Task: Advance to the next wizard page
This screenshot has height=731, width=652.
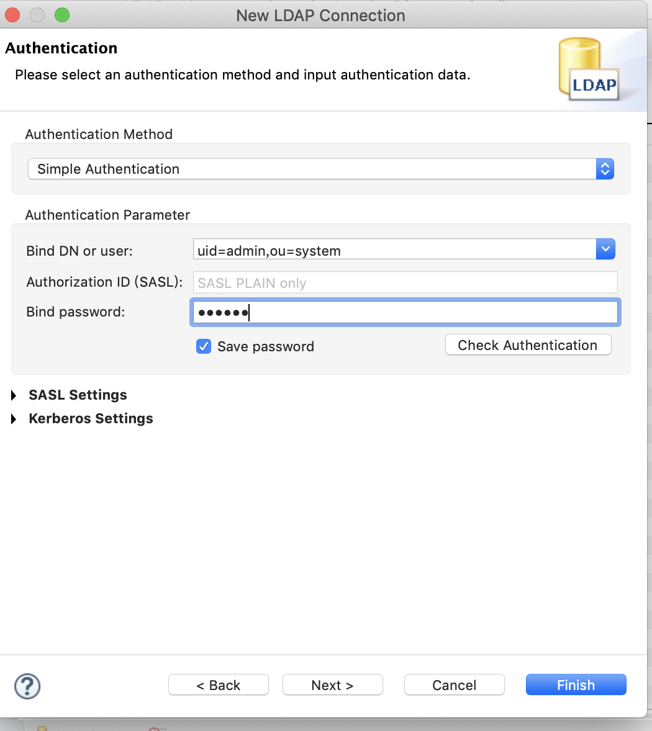Action: tap(332, 684)
